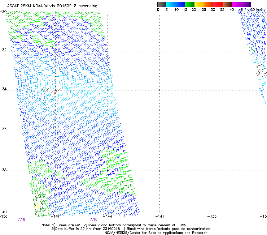Click the yellow wind barbs near -40 latitude

click(36, 205)
